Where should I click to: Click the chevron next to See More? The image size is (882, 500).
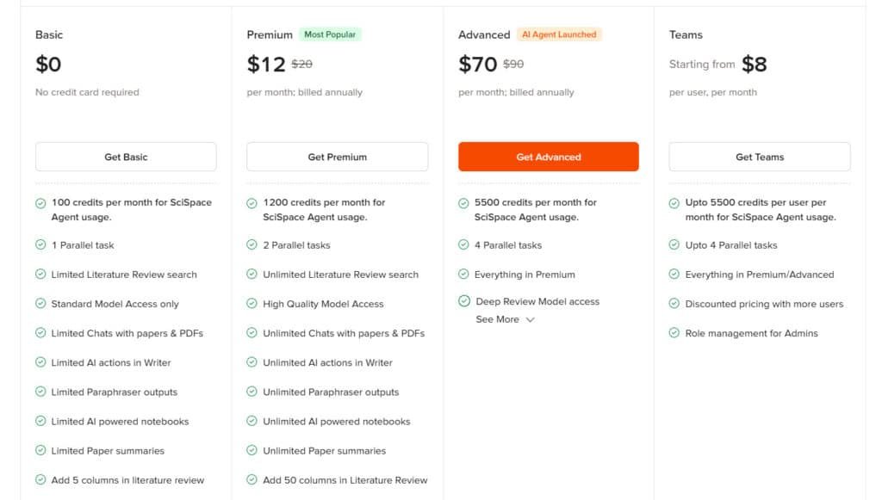click(530, 319)
